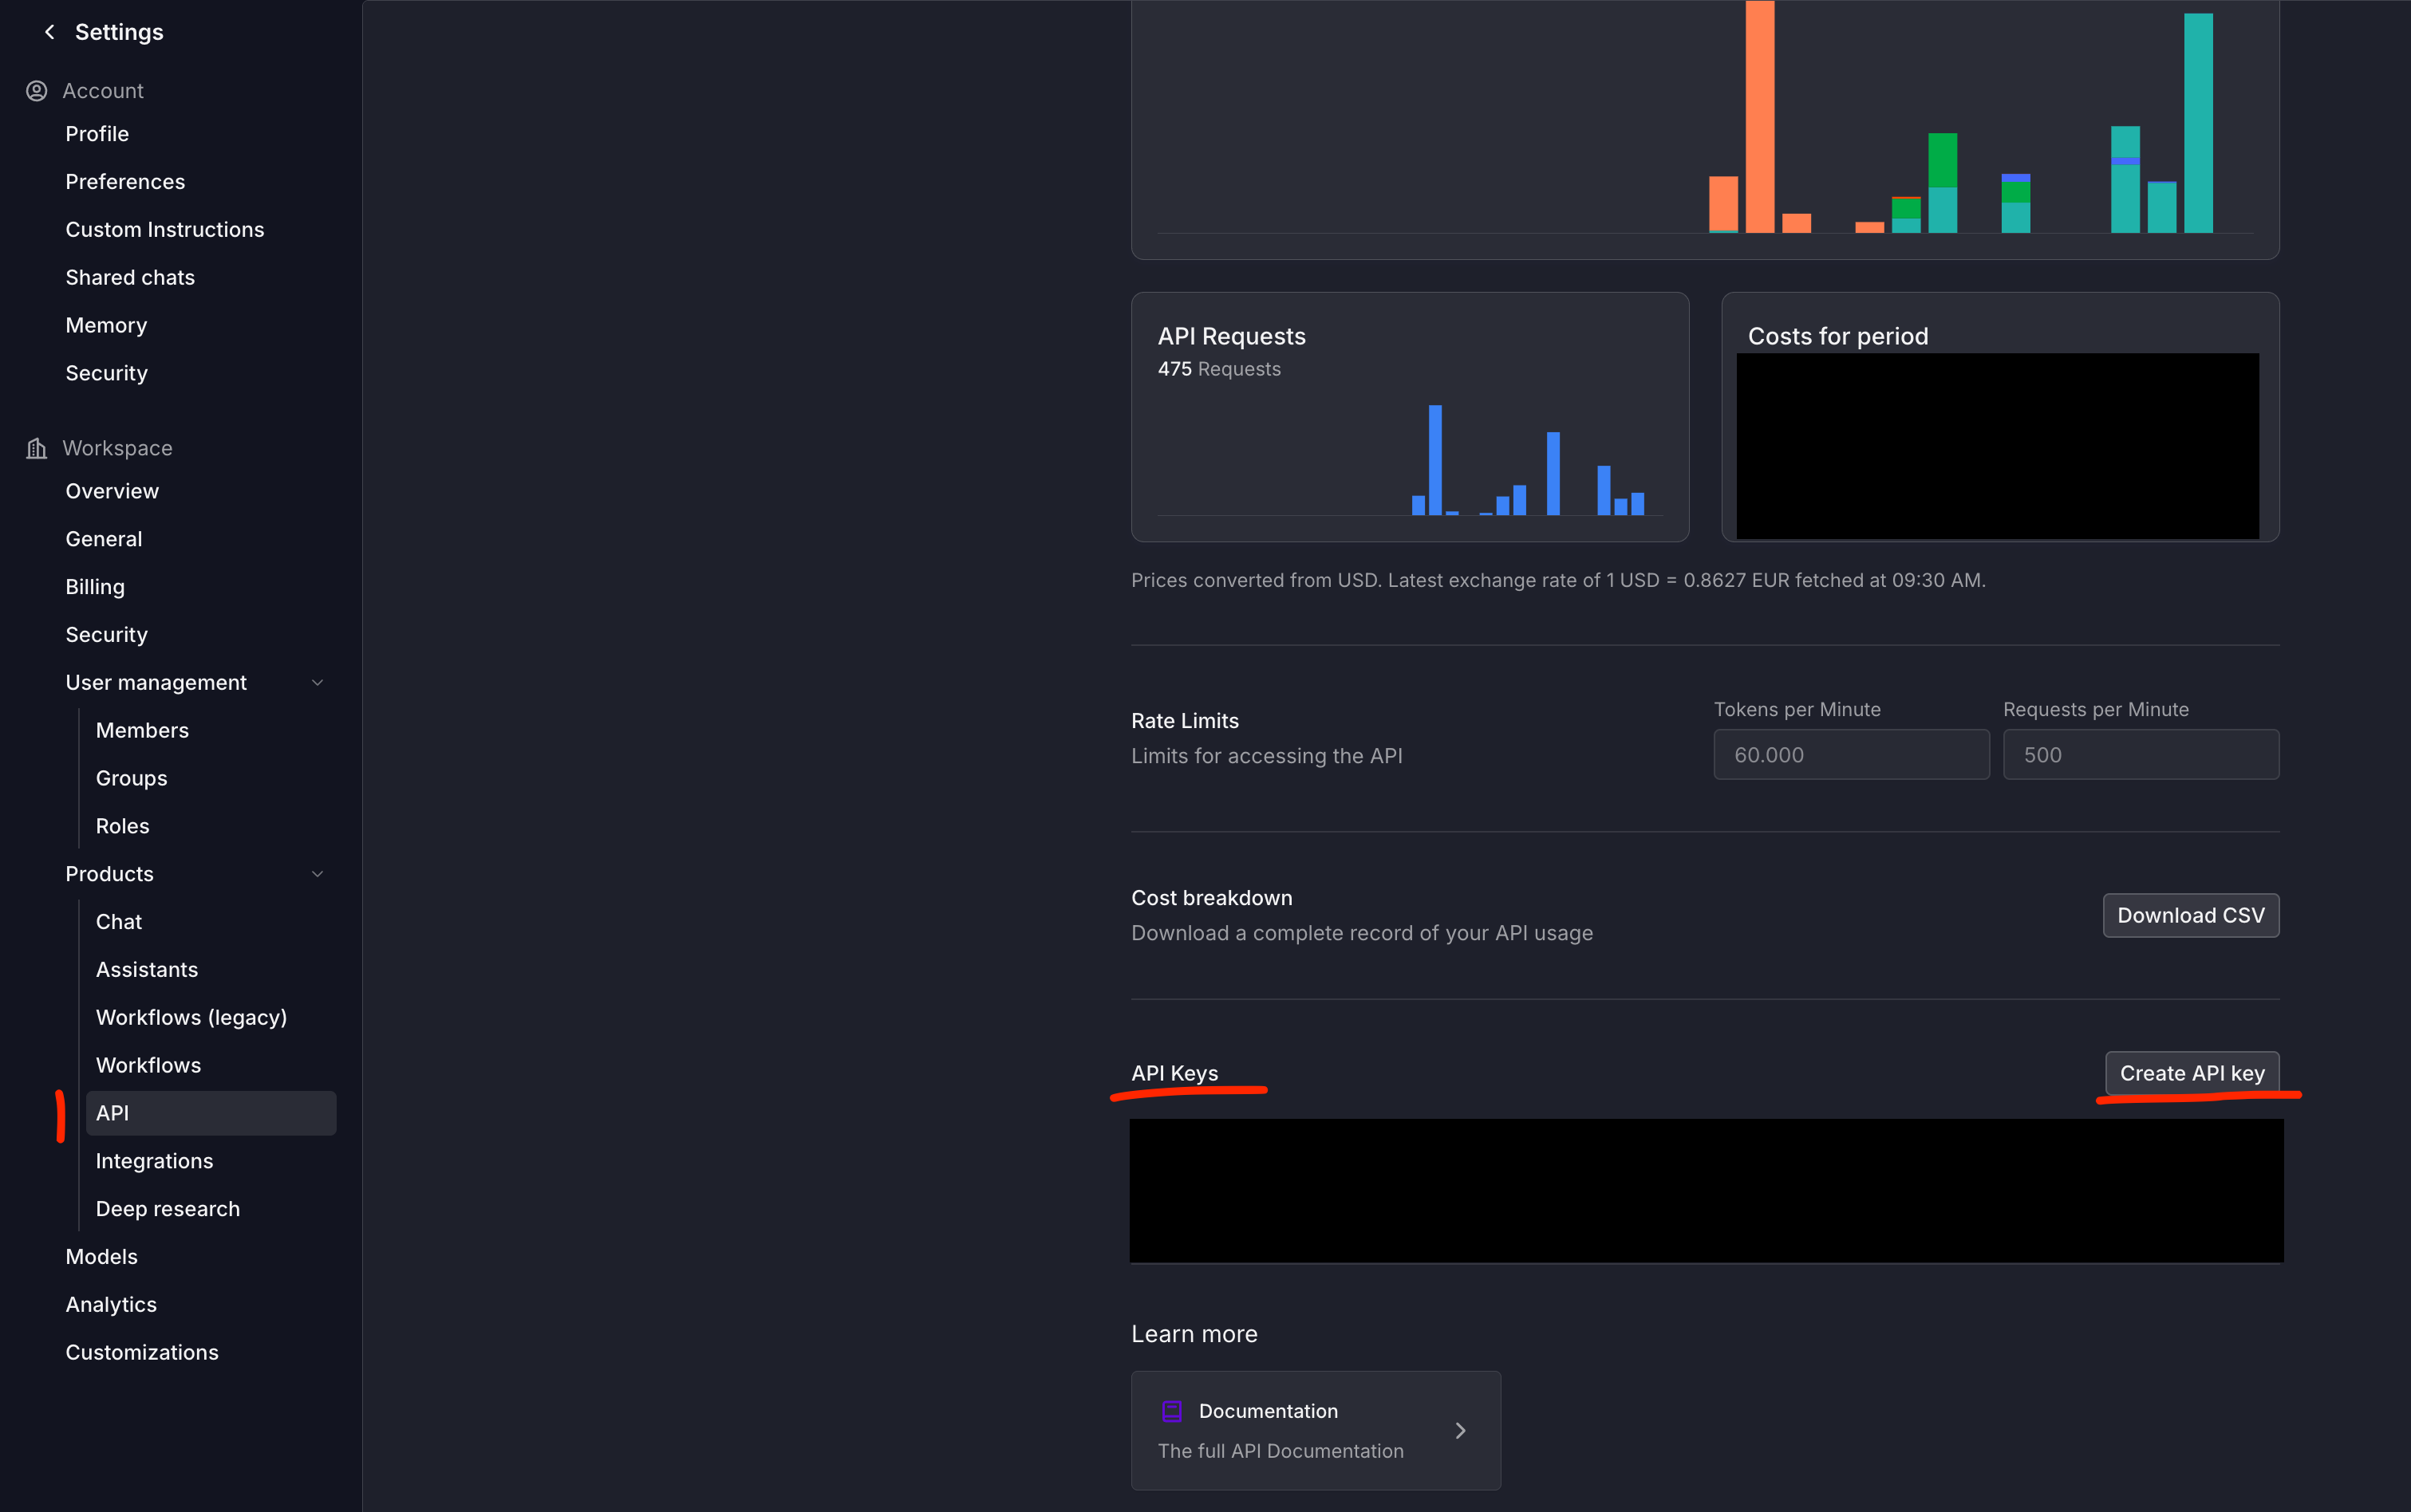Click the Documentation card right chevron
Viewport: 2411px width, 1512px height.
click(x=1461, y=1431)
